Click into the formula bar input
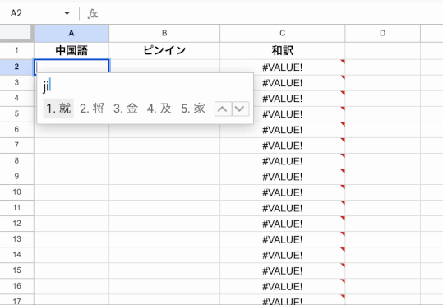Viewport: 443px width, 305px height. pyautogui.click(x=271, y=14)
